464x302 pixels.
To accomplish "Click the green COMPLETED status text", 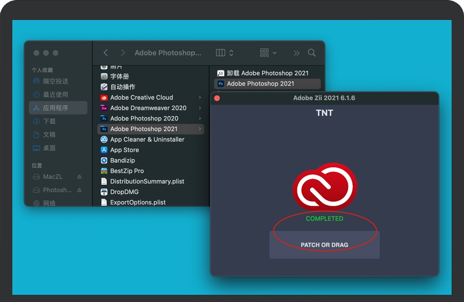I will [325, 219].
